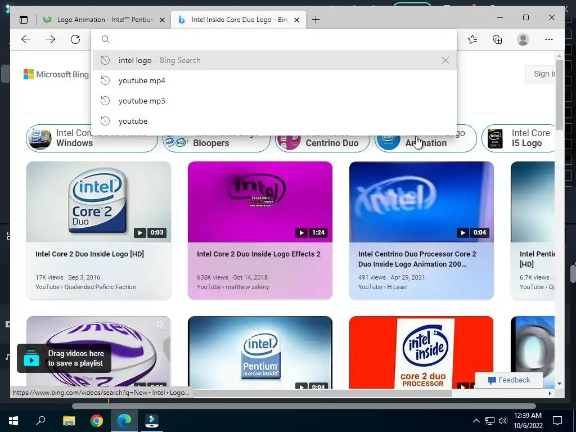
Task: Click the Microsoft Bing logo
Action: tap(56, 74)
